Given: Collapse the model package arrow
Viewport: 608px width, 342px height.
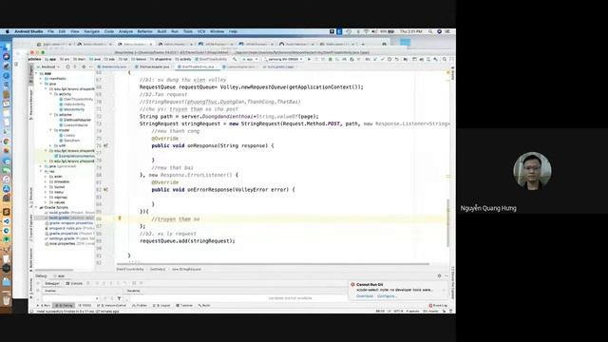Looking at the screenshot, I should click(x=50, y=130).
